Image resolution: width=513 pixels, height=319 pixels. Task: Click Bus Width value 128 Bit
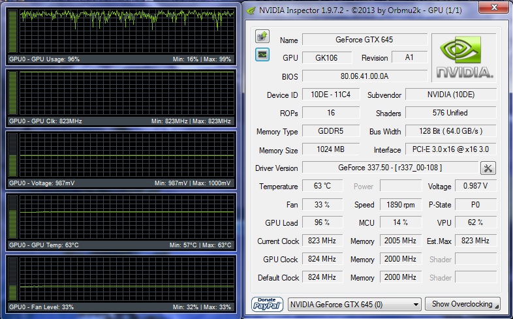(x=451, y=131)
